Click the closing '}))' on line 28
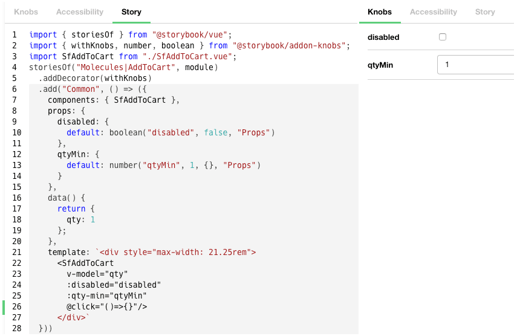 pos(45,328)
